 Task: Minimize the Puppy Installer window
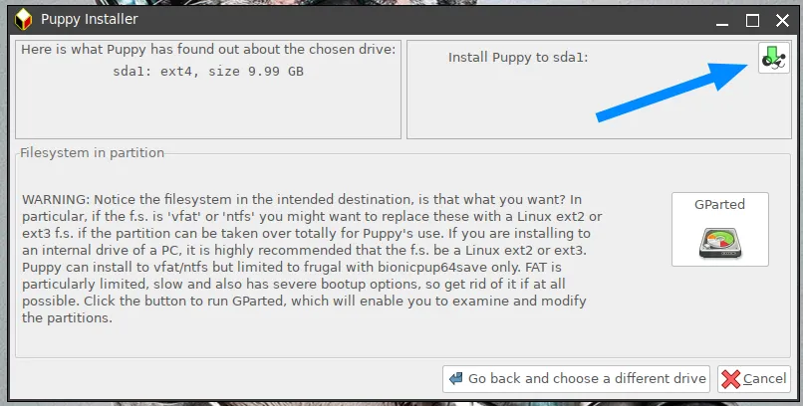pyautogui.click(x=722, y=21)
